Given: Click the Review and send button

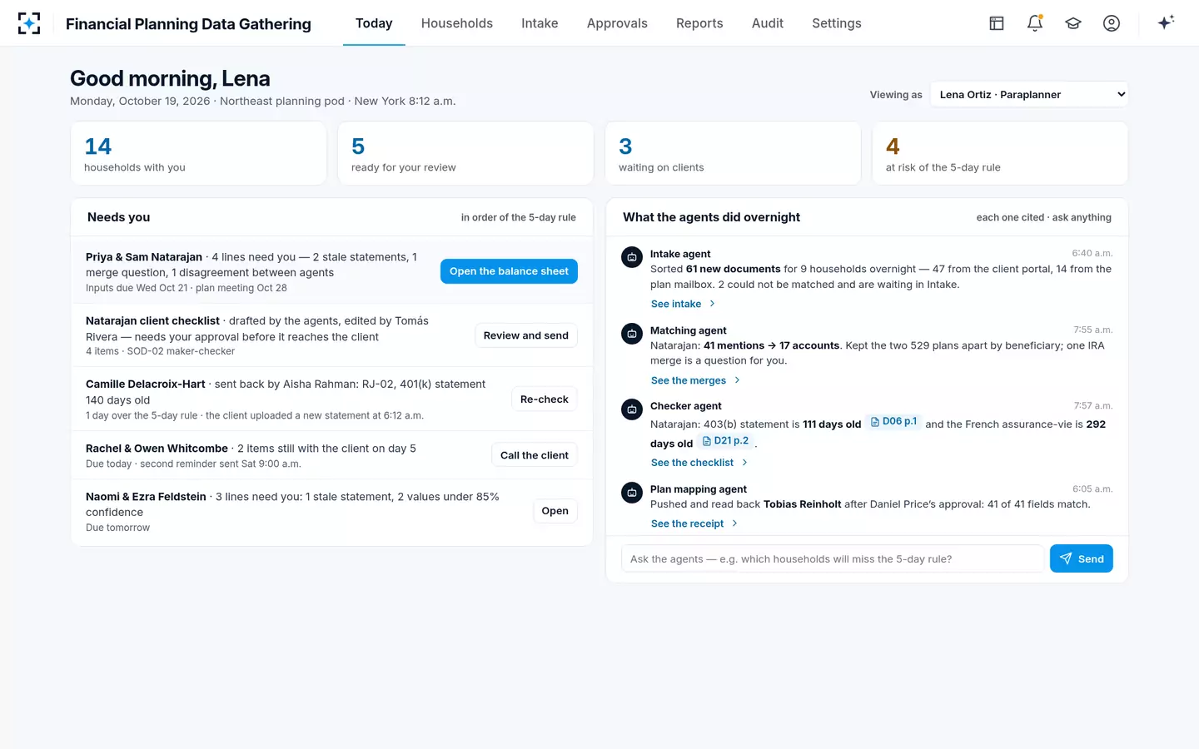Looking at the screenshot, I should pyautogui.click(x=526, y=335).
